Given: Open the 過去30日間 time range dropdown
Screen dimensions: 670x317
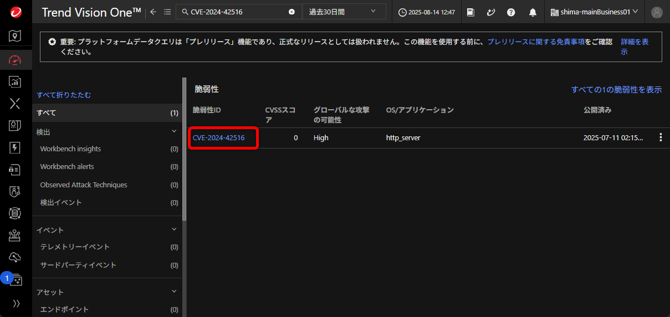Looking at the screenshot, I should (344, 12).
